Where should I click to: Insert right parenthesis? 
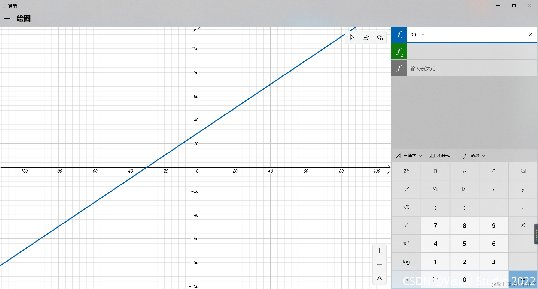(x=465, y=207)
